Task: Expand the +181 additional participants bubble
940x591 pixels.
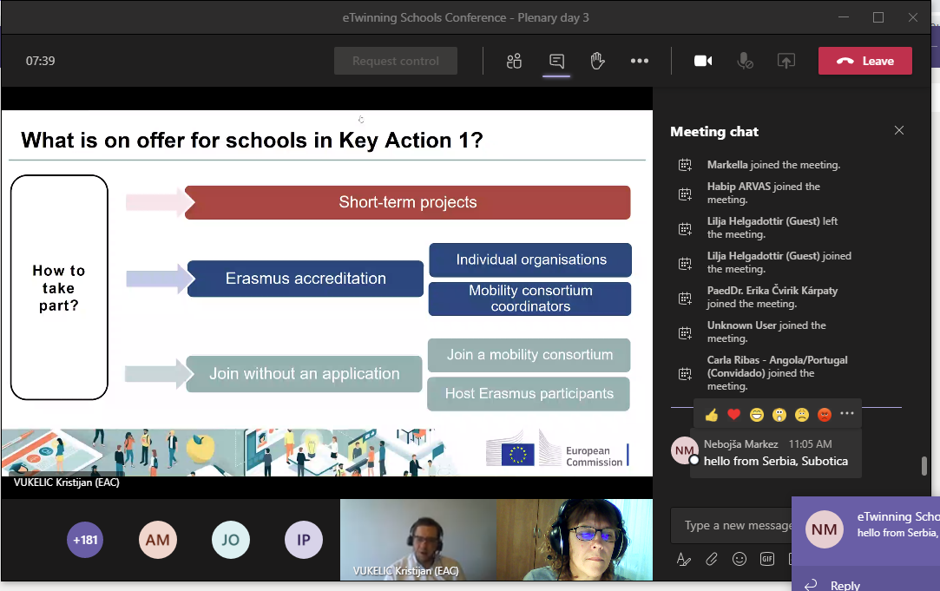Action: pyautogui.click(x=85, y=540)
